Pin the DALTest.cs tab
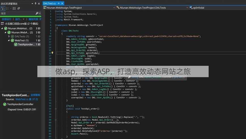 (59, 3)
